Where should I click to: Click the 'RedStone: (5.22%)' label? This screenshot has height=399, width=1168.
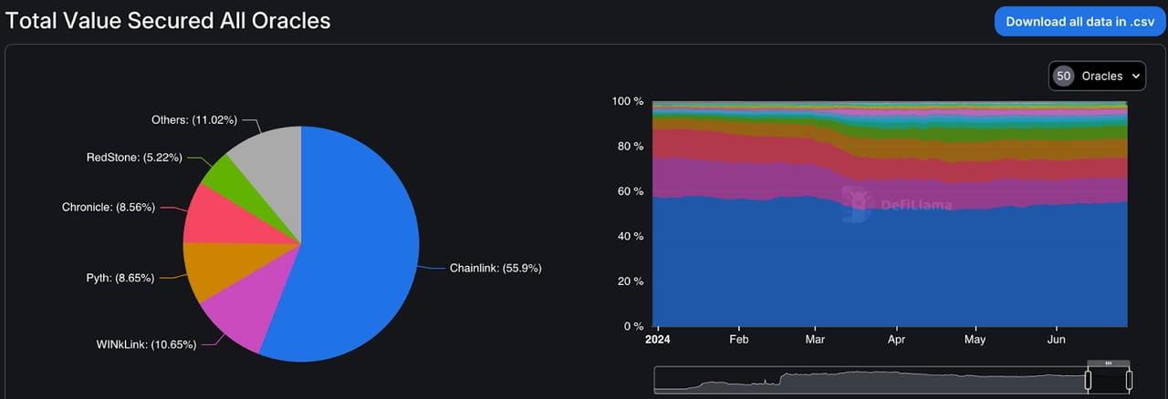pos(134,158)
